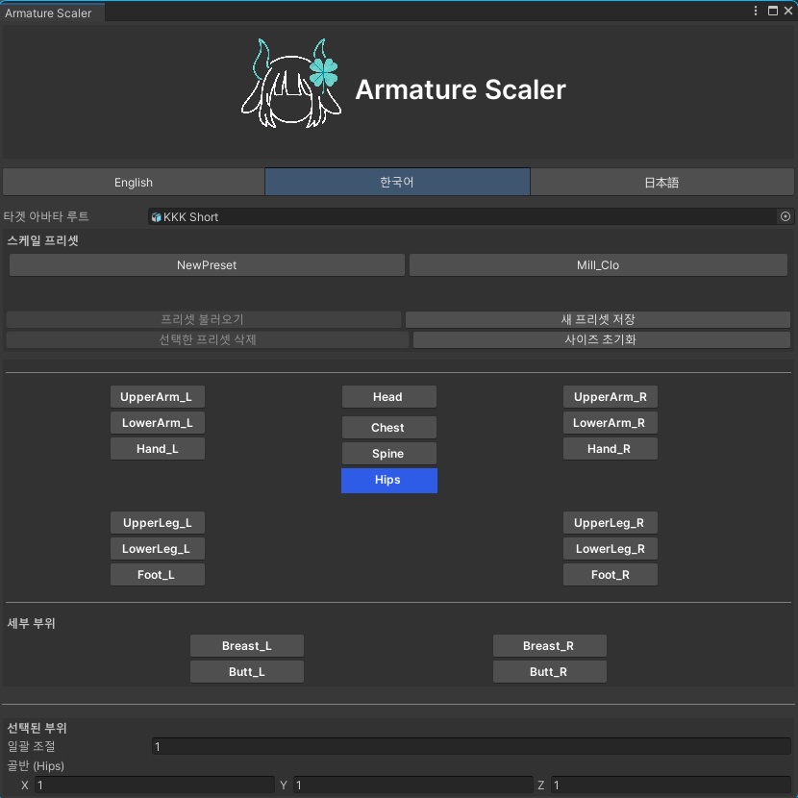The image size is (798, 798).
Task: Load the NewPreset scale preset
Action: [206, 264]
